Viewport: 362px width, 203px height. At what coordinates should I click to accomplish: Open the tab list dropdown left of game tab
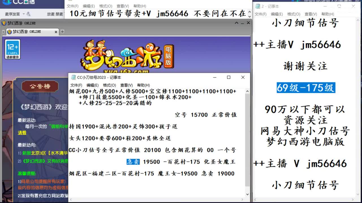click(4, 32)
